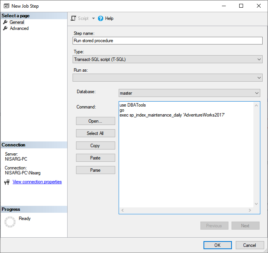Click the Paste button
Screen dimensions: 268x253
coord(95,158)
